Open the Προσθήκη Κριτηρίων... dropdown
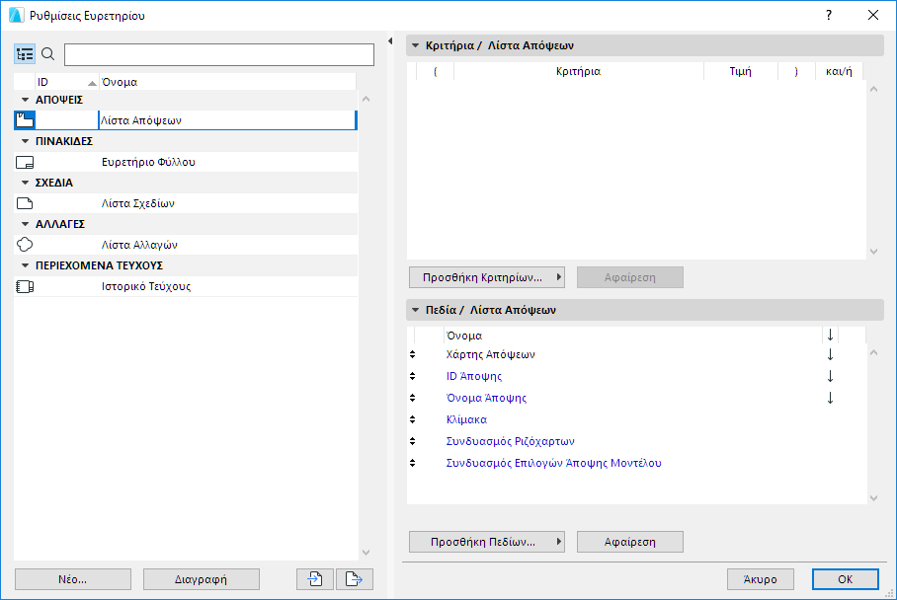Screen dimensions: 897x600 point(487,277)
